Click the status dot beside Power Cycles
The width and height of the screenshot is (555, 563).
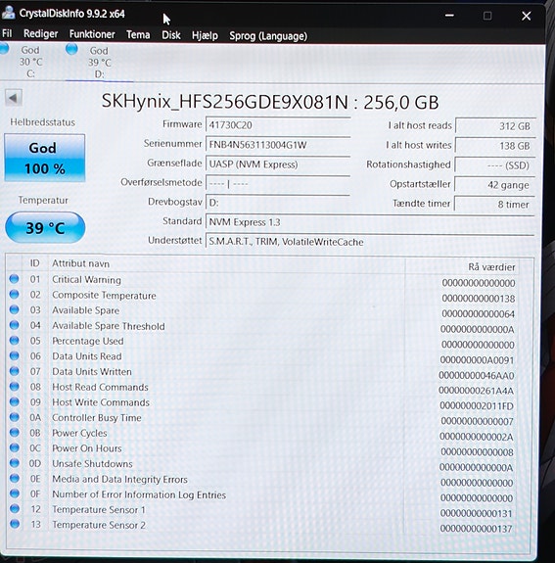click(14, 433)
